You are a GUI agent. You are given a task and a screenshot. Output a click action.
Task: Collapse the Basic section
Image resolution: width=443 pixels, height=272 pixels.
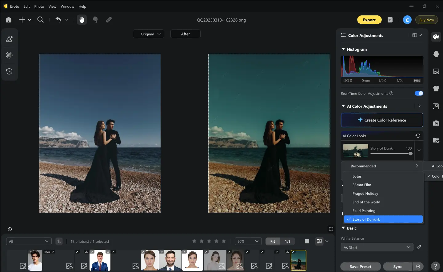[x=343, y=228]
